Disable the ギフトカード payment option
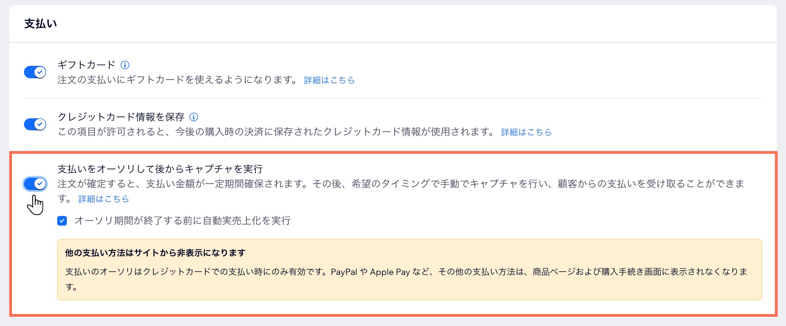The height and width of the screenshot is (326, 786). 35,72
